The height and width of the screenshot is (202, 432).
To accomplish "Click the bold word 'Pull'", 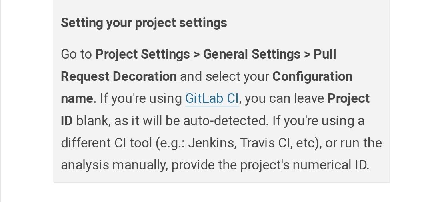I will 325,54.
